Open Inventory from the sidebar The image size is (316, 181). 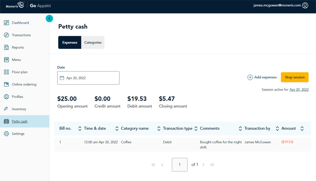coord(19,109)
